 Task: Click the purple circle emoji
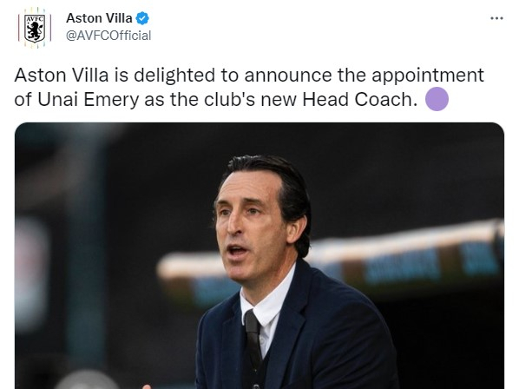click(x=437, y=99)
